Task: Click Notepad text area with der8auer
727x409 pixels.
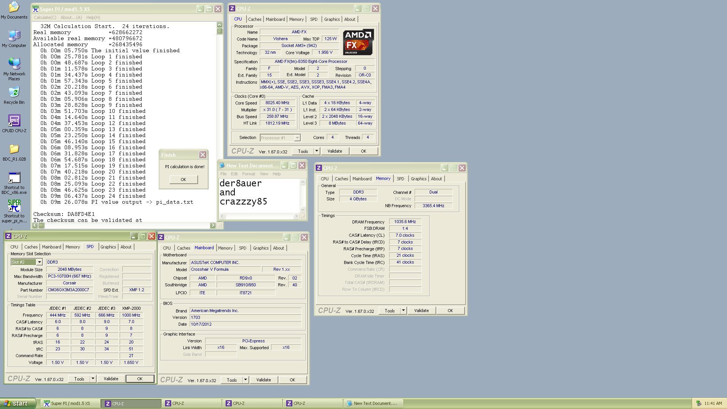Action: point(259,195)
